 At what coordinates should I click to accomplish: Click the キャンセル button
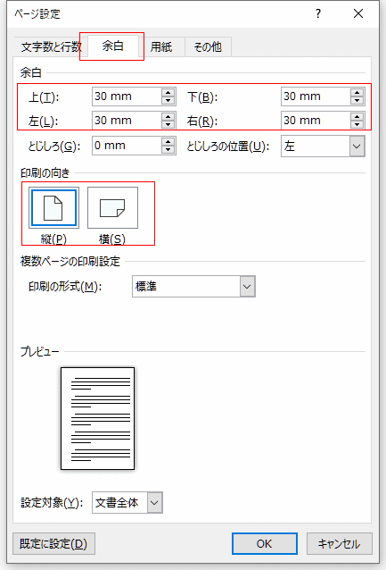340,543
